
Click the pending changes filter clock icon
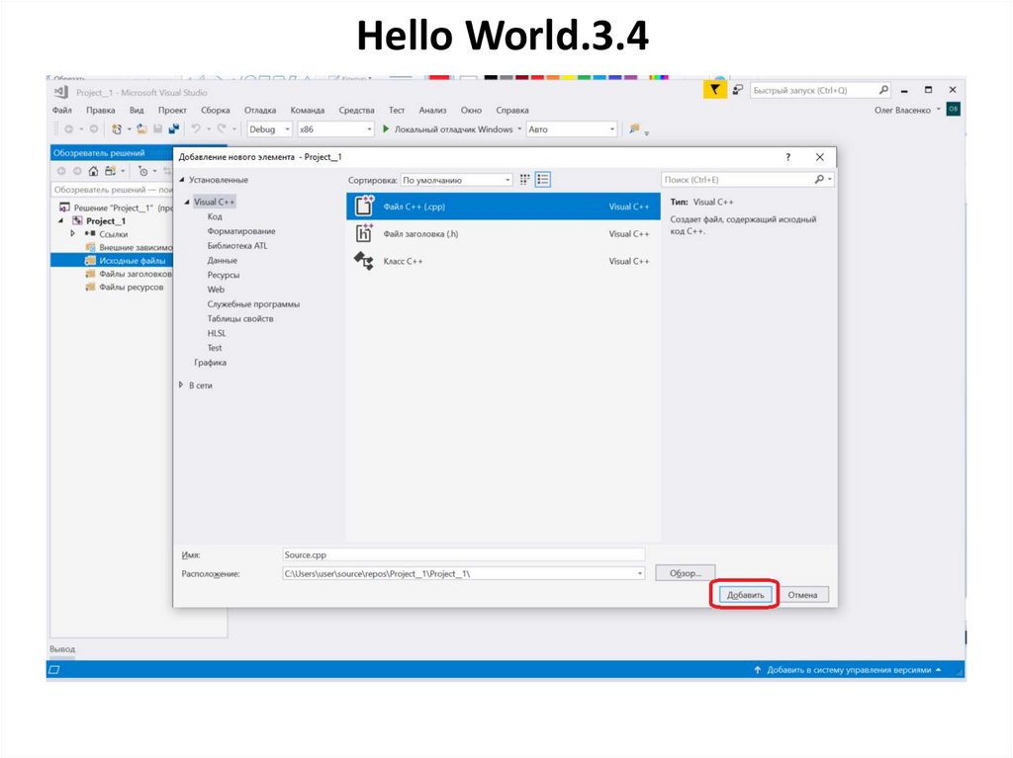tap(142, 171)
